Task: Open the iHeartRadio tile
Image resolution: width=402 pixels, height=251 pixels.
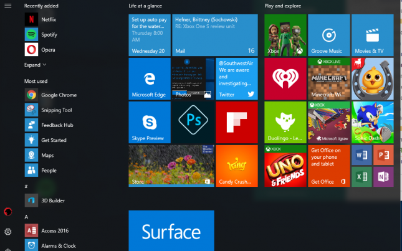Action: coord(285,78)
